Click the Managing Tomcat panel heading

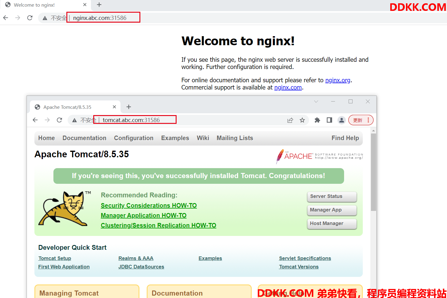point(69,293)
